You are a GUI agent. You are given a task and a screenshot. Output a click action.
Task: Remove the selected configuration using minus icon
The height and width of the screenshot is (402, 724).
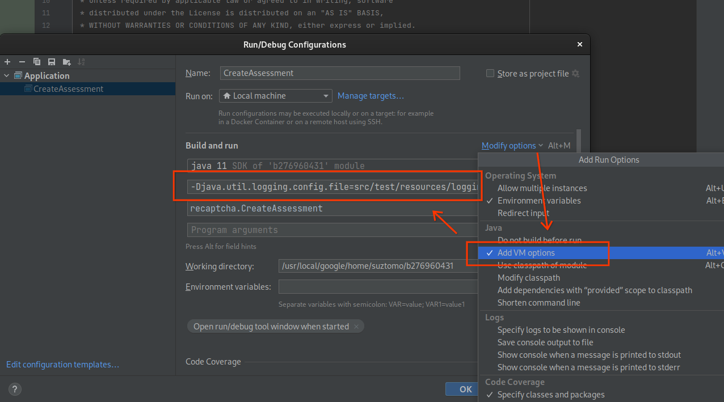[22, 62]
